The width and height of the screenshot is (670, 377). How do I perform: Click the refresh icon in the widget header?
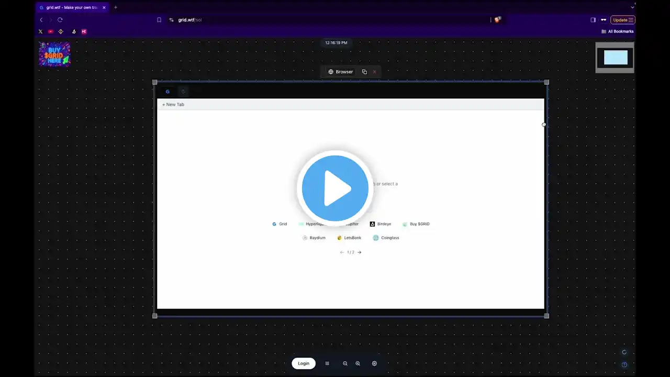[x=183, y=92]
